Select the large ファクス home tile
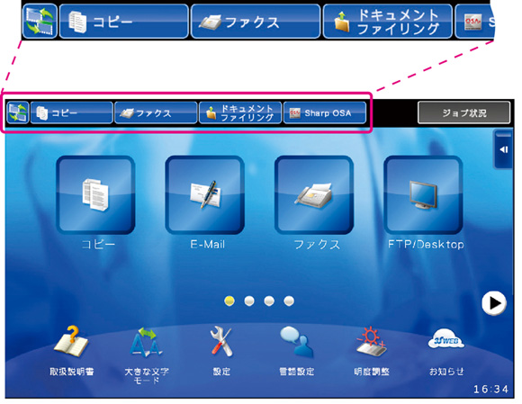522x404 pixels. pyautogui.click(x=314, y=195)
